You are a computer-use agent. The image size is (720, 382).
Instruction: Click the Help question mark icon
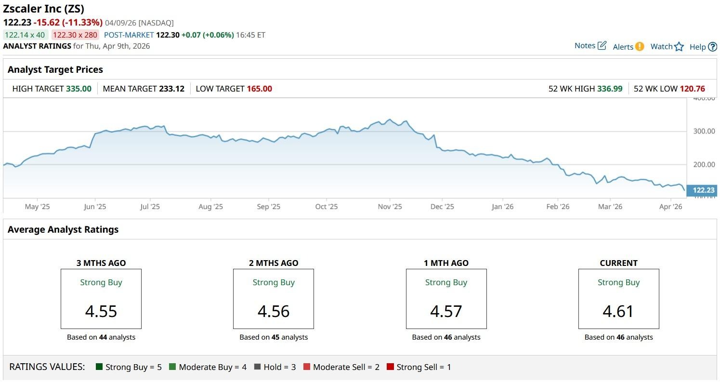713,47
